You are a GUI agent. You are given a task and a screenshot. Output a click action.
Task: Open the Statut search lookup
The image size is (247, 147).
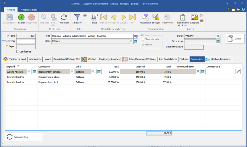218,36
